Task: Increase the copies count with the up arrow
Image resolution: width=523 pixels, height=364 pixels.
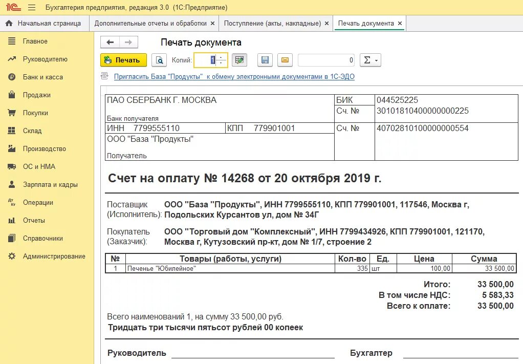Action: tap(221, 57)
